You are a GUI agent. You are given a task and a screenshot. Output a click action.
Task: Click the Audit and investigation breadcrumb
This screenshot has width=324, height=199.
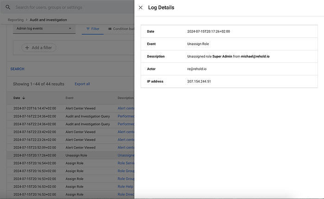tap(48, 20)
